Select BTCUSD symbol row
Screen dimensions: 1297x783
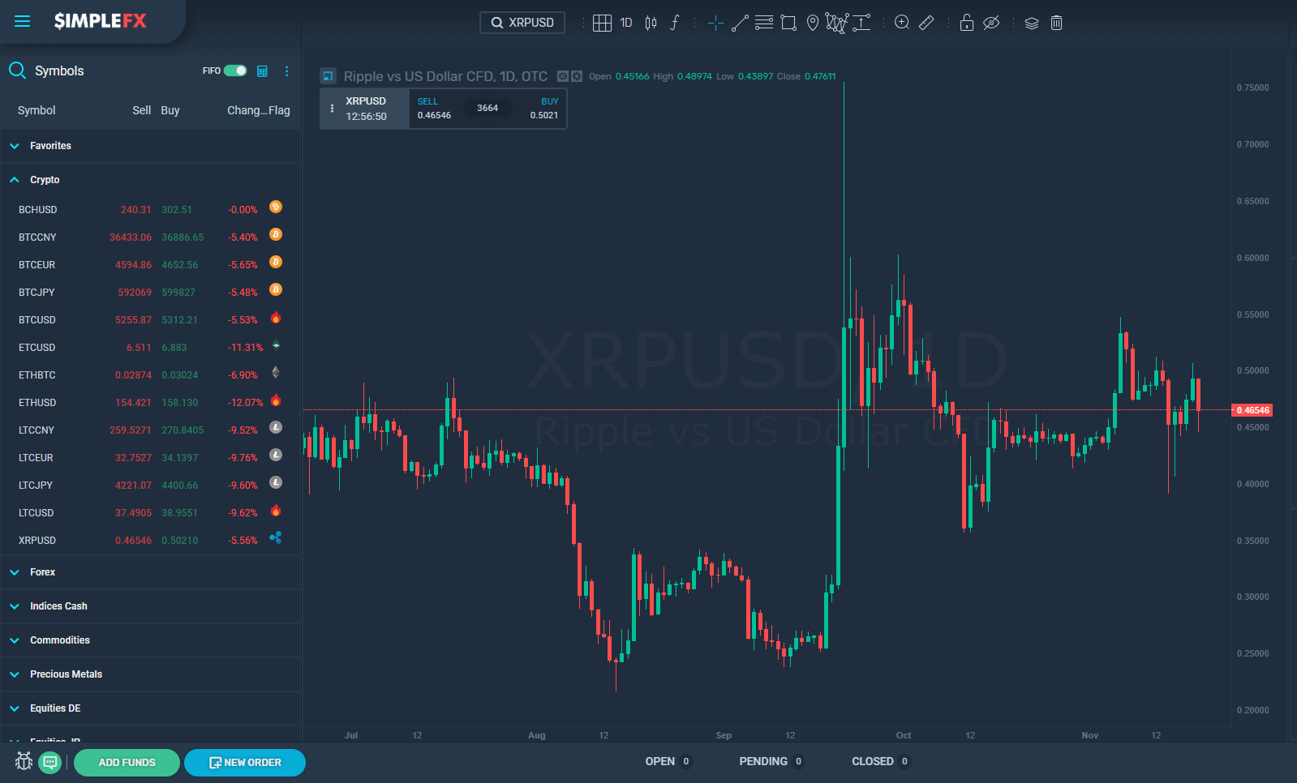151,319
